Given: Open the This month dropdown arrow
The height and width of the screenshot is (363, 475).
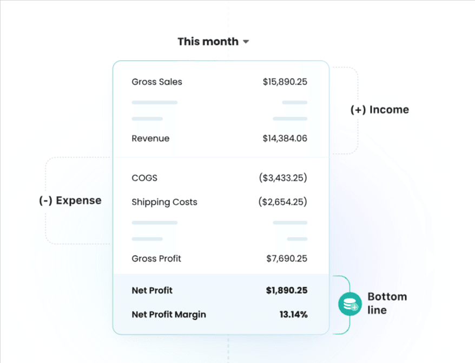Looking at the screenshot, I should pos(246,42).
